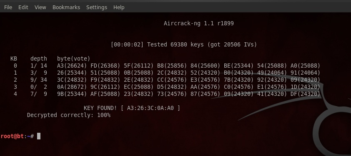Click 92(24320) in KB row 2
This screenshot has width=351, height=156.
pos(272,80)
